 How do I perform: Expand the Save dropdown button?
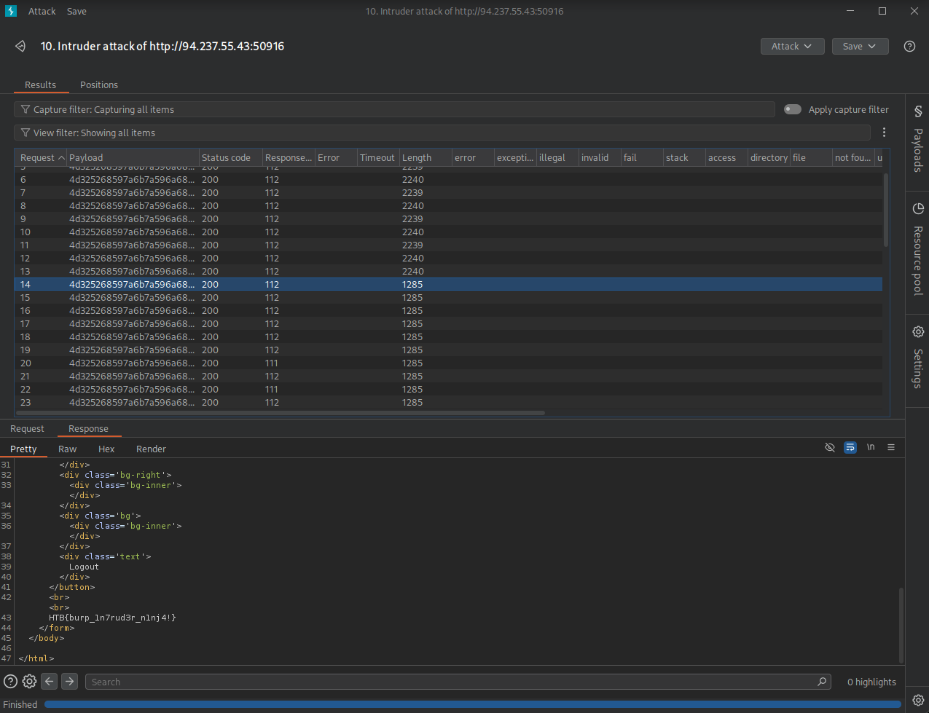859,46
